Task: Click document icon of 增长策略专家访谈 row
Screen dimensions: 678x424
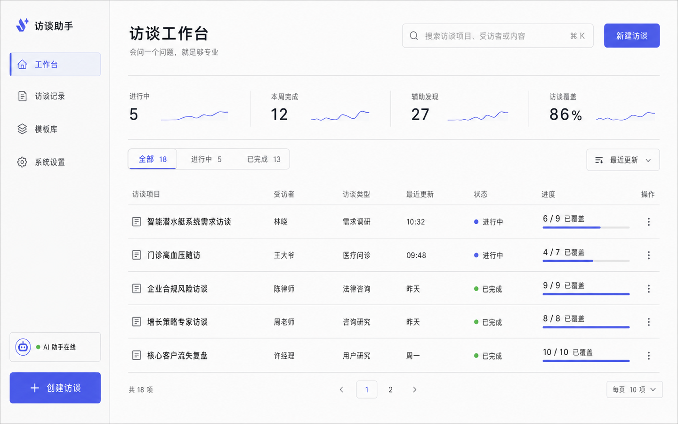Action: click(x=137, y=322)
